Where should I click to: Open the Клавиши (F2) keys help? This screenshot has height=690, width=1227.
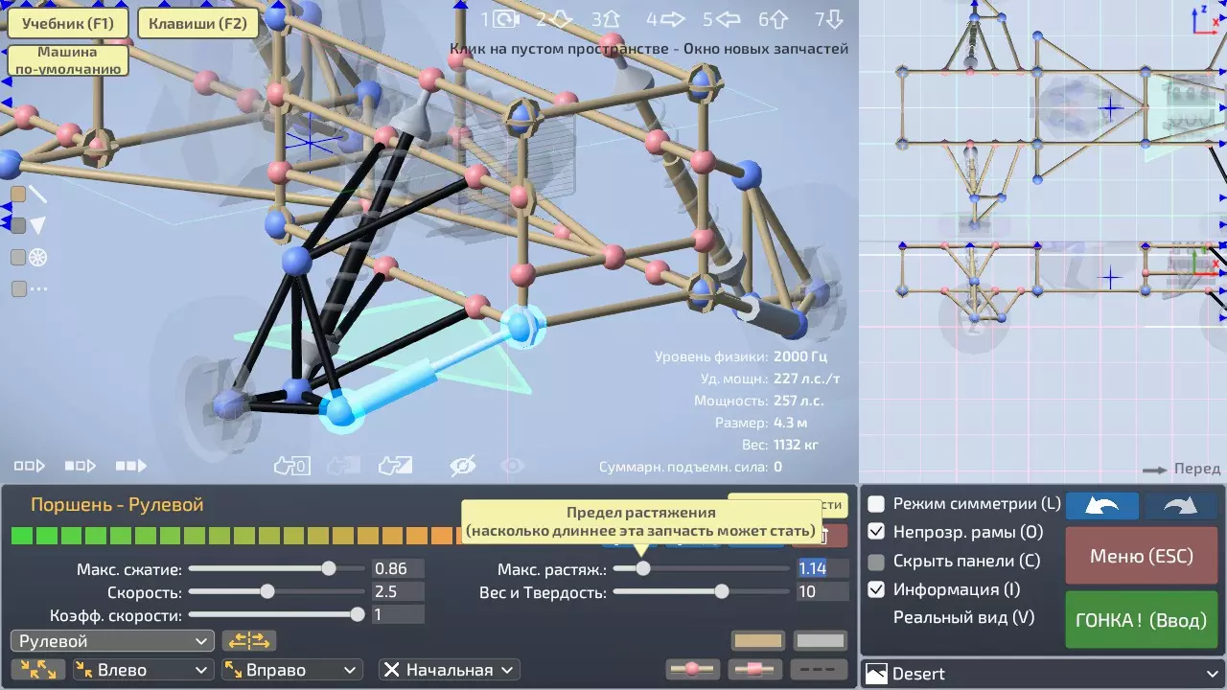(198, 24)
